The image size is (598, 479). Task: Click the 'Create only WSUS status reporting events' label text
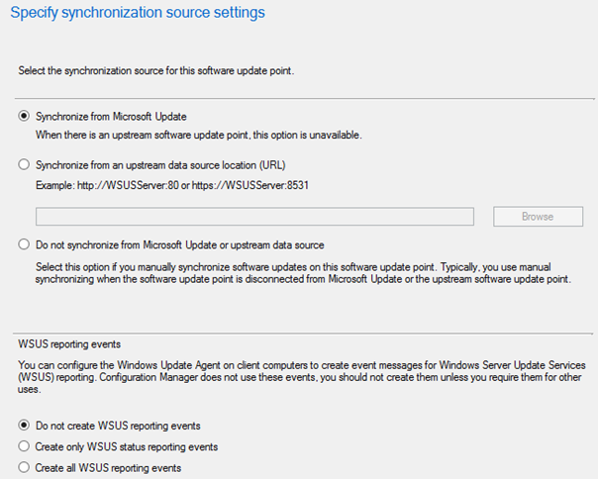tap(127, 447)
